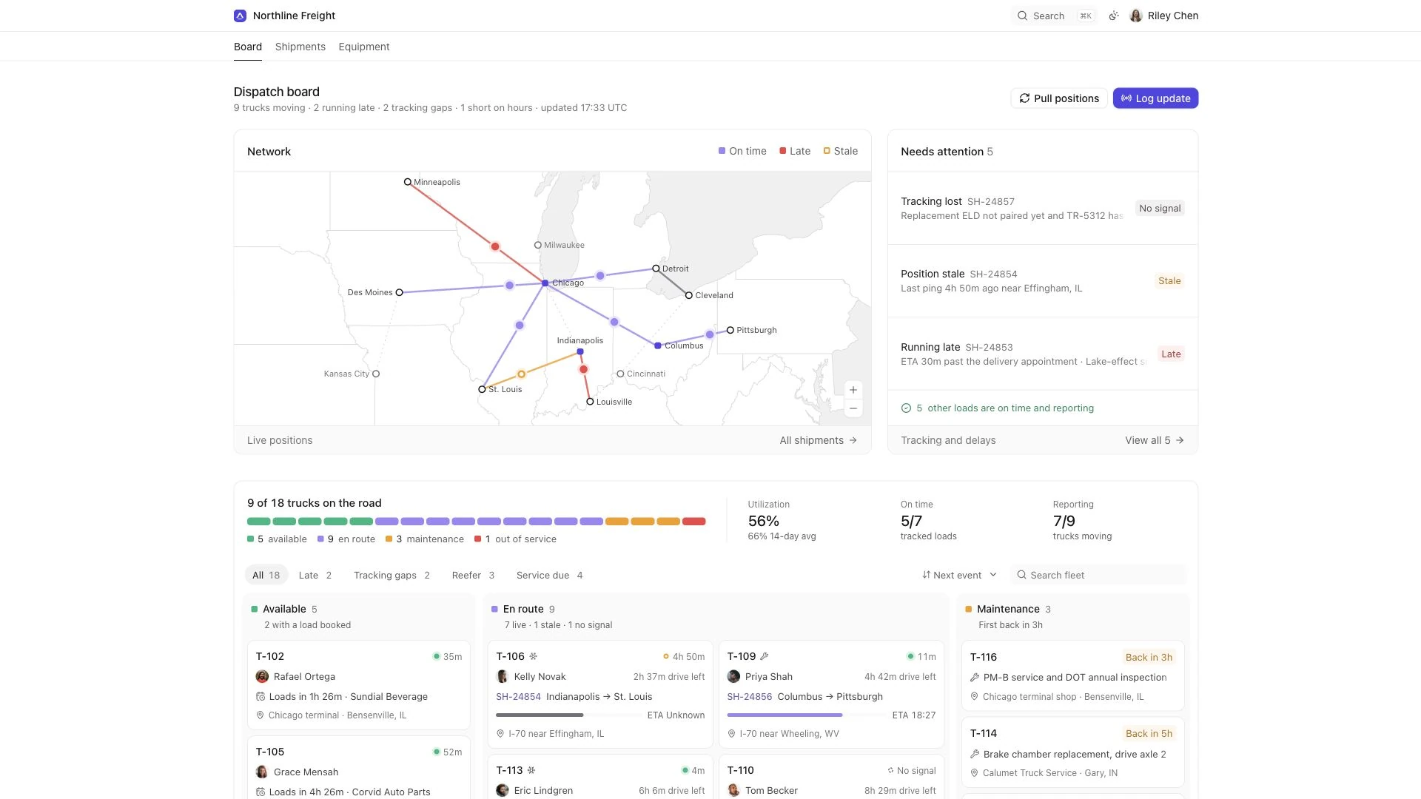
Task: Filter fleet by Late 2
Action: (x=315, y=575)
